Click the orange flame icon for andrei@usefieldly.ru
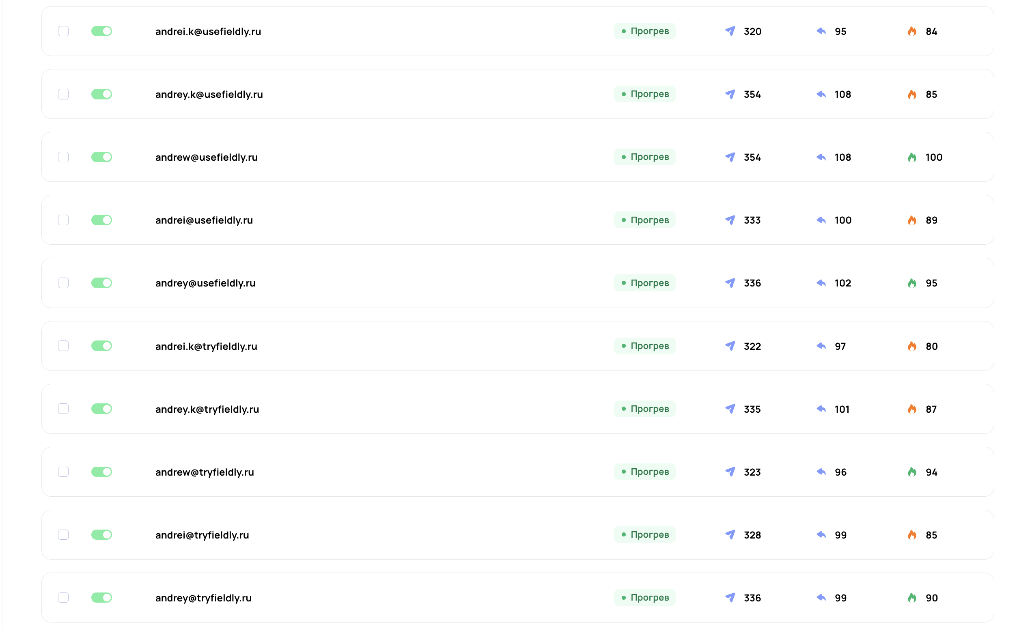Screen dimensions: 1030x629 tap(912, 220)
